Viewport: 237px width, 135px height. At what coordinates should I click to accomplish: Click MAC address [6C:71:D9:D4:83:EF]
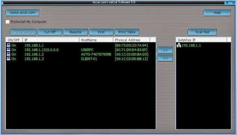point(131,50)
